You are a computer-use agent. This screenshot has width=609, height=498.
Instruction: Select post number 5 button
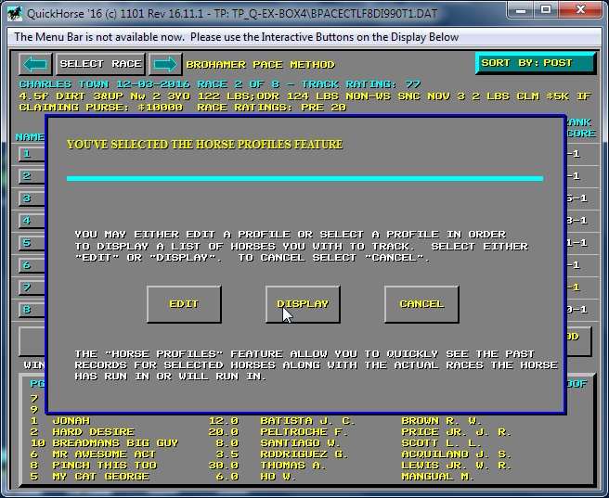pos(29,243)
